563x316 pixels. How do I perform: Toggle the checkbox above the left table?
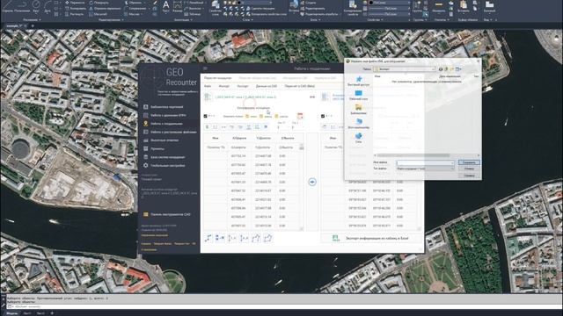coord(205,116)
